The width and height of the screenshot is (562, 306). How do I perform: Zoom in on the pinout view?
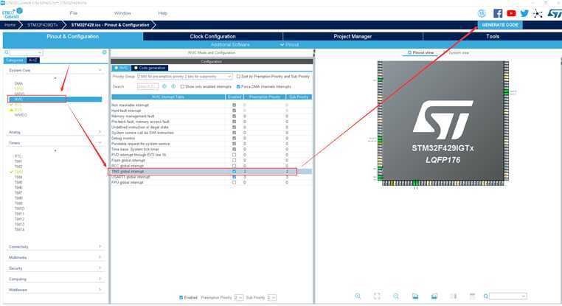coord(358,296)
